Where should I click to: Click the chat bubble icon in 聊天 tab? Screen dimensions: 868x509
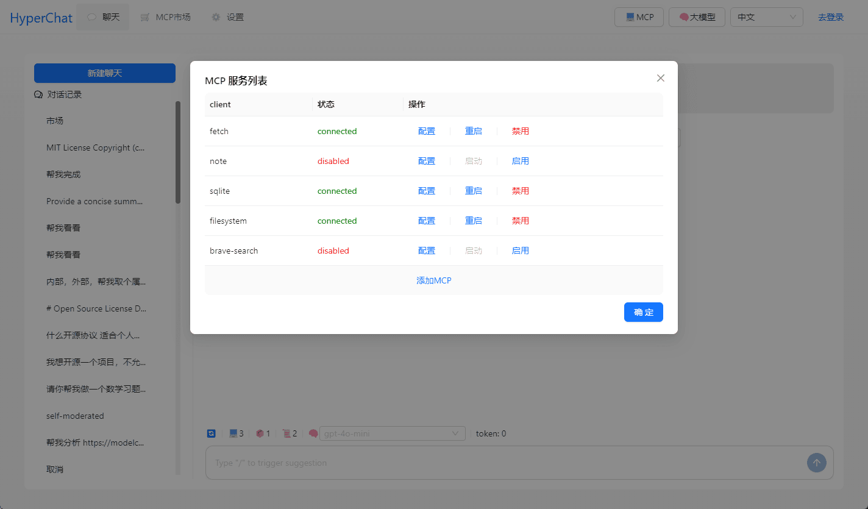point(92,17)
